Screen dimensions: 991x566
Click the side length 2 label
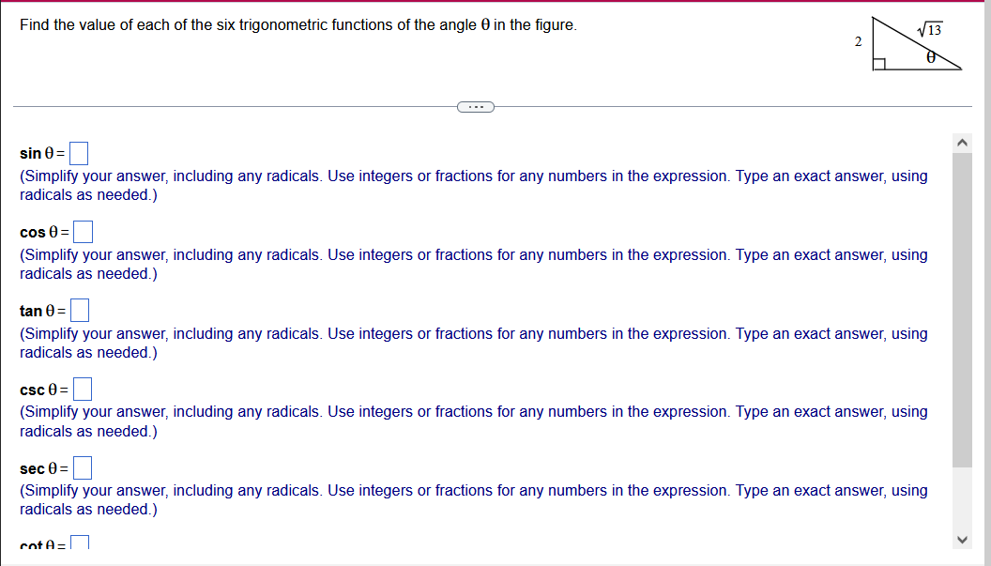pyautogui.click(x=858, y=41)
